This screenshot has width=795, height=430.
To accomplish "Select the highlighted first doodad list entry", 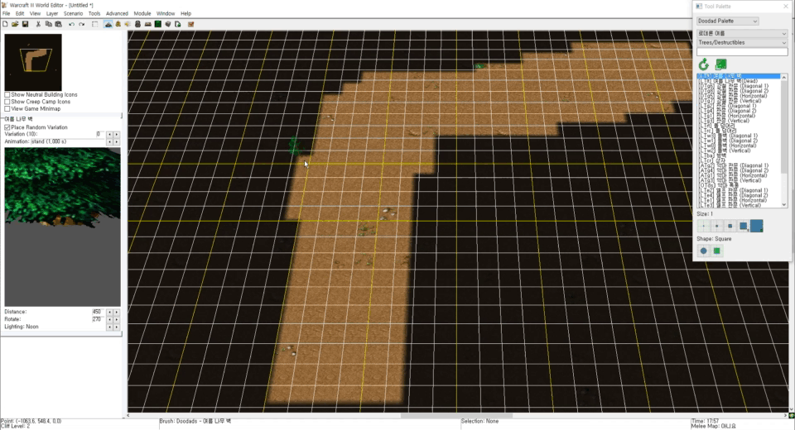I will coord(739,76).
